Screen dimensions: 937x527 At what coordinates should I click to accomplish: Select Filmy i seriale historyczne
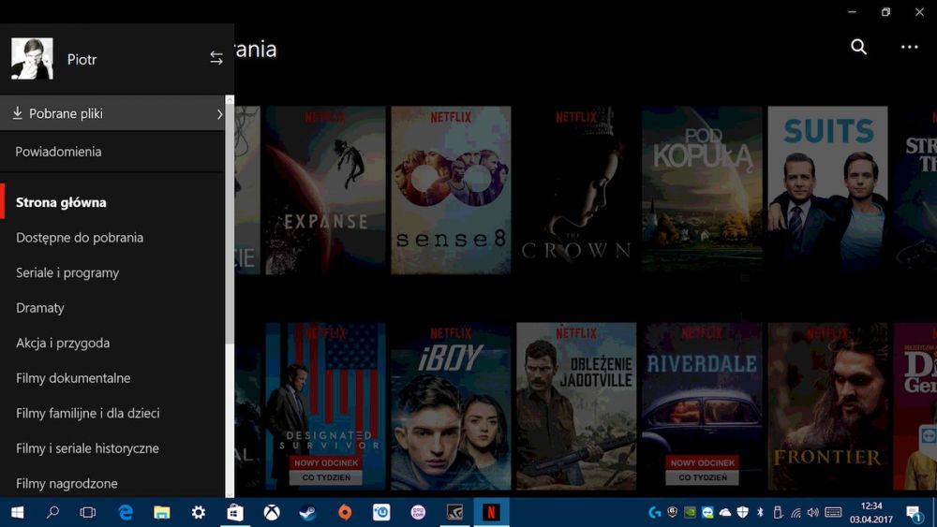click(87, 448)
